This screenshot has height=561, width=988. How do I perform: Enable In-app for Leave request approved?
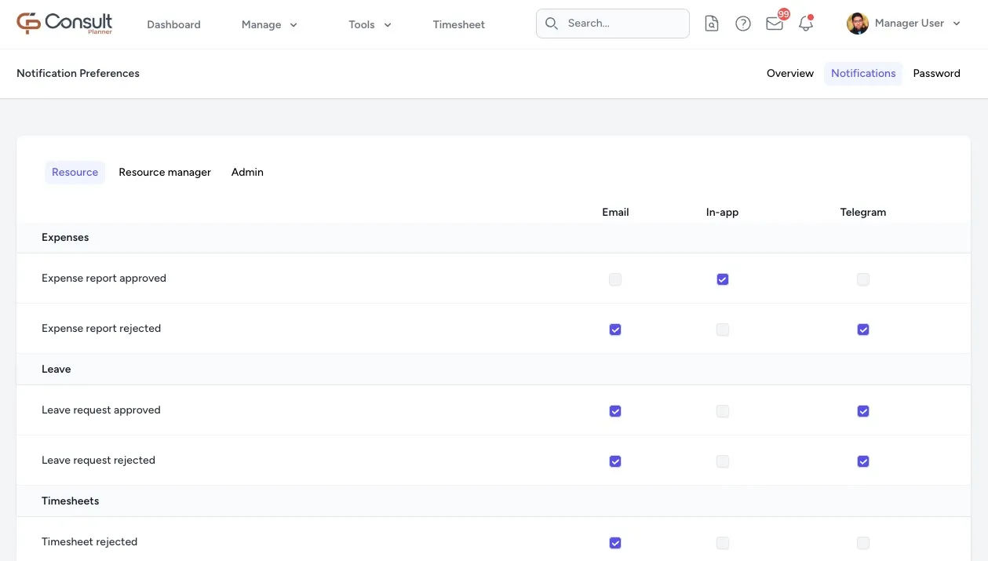(x=723, y=411)
